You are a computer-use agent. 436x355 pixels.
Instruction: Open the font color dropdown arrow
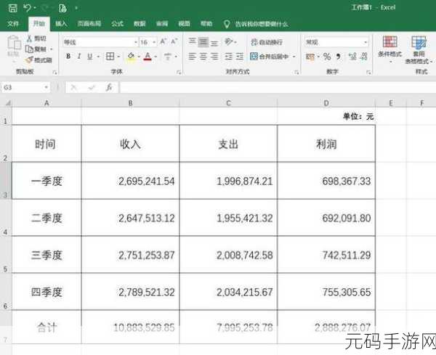tap(156, 57)
